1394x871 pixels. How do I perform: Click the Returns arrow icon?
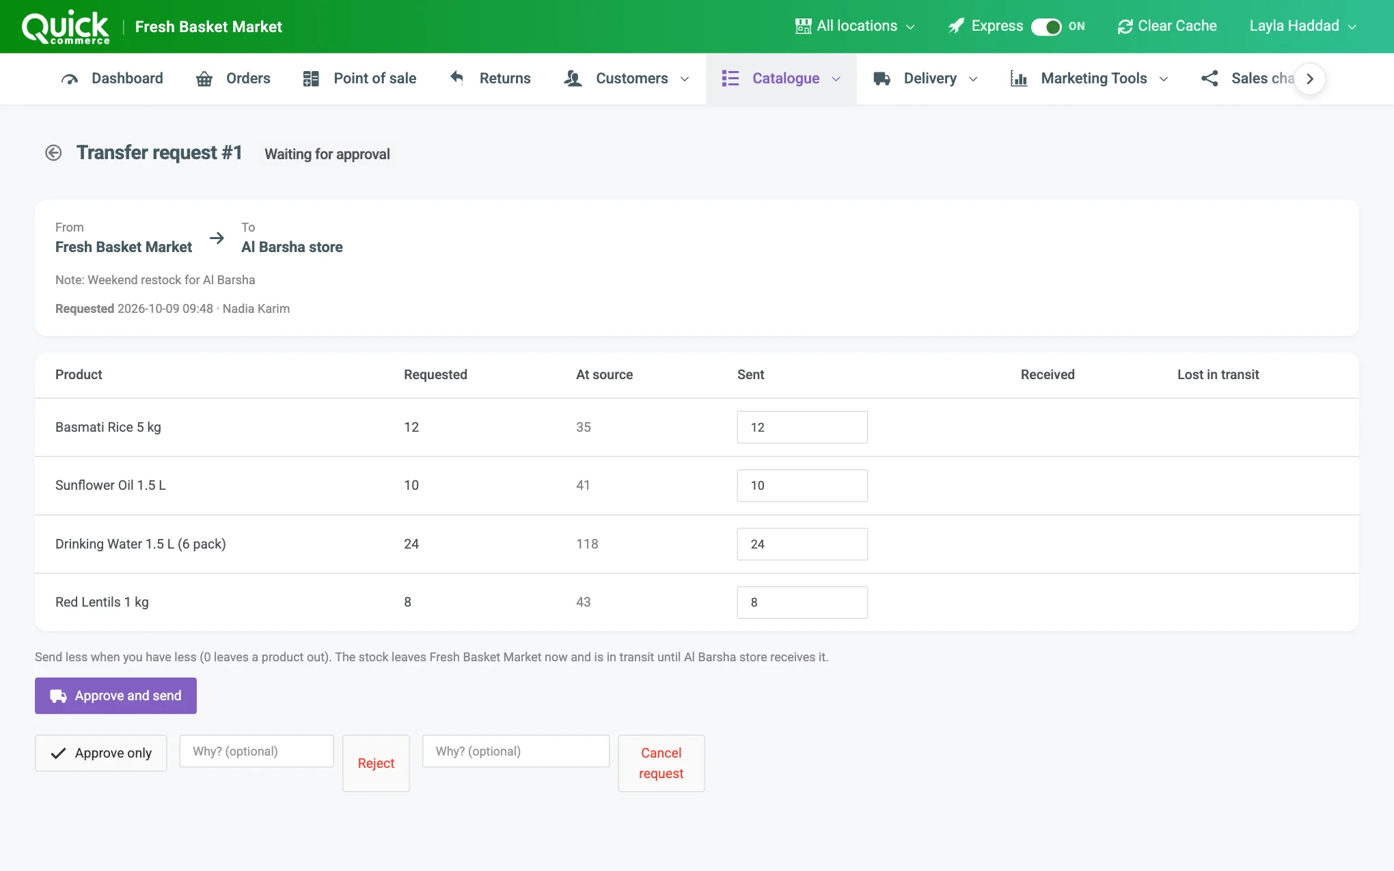[457, 78]
